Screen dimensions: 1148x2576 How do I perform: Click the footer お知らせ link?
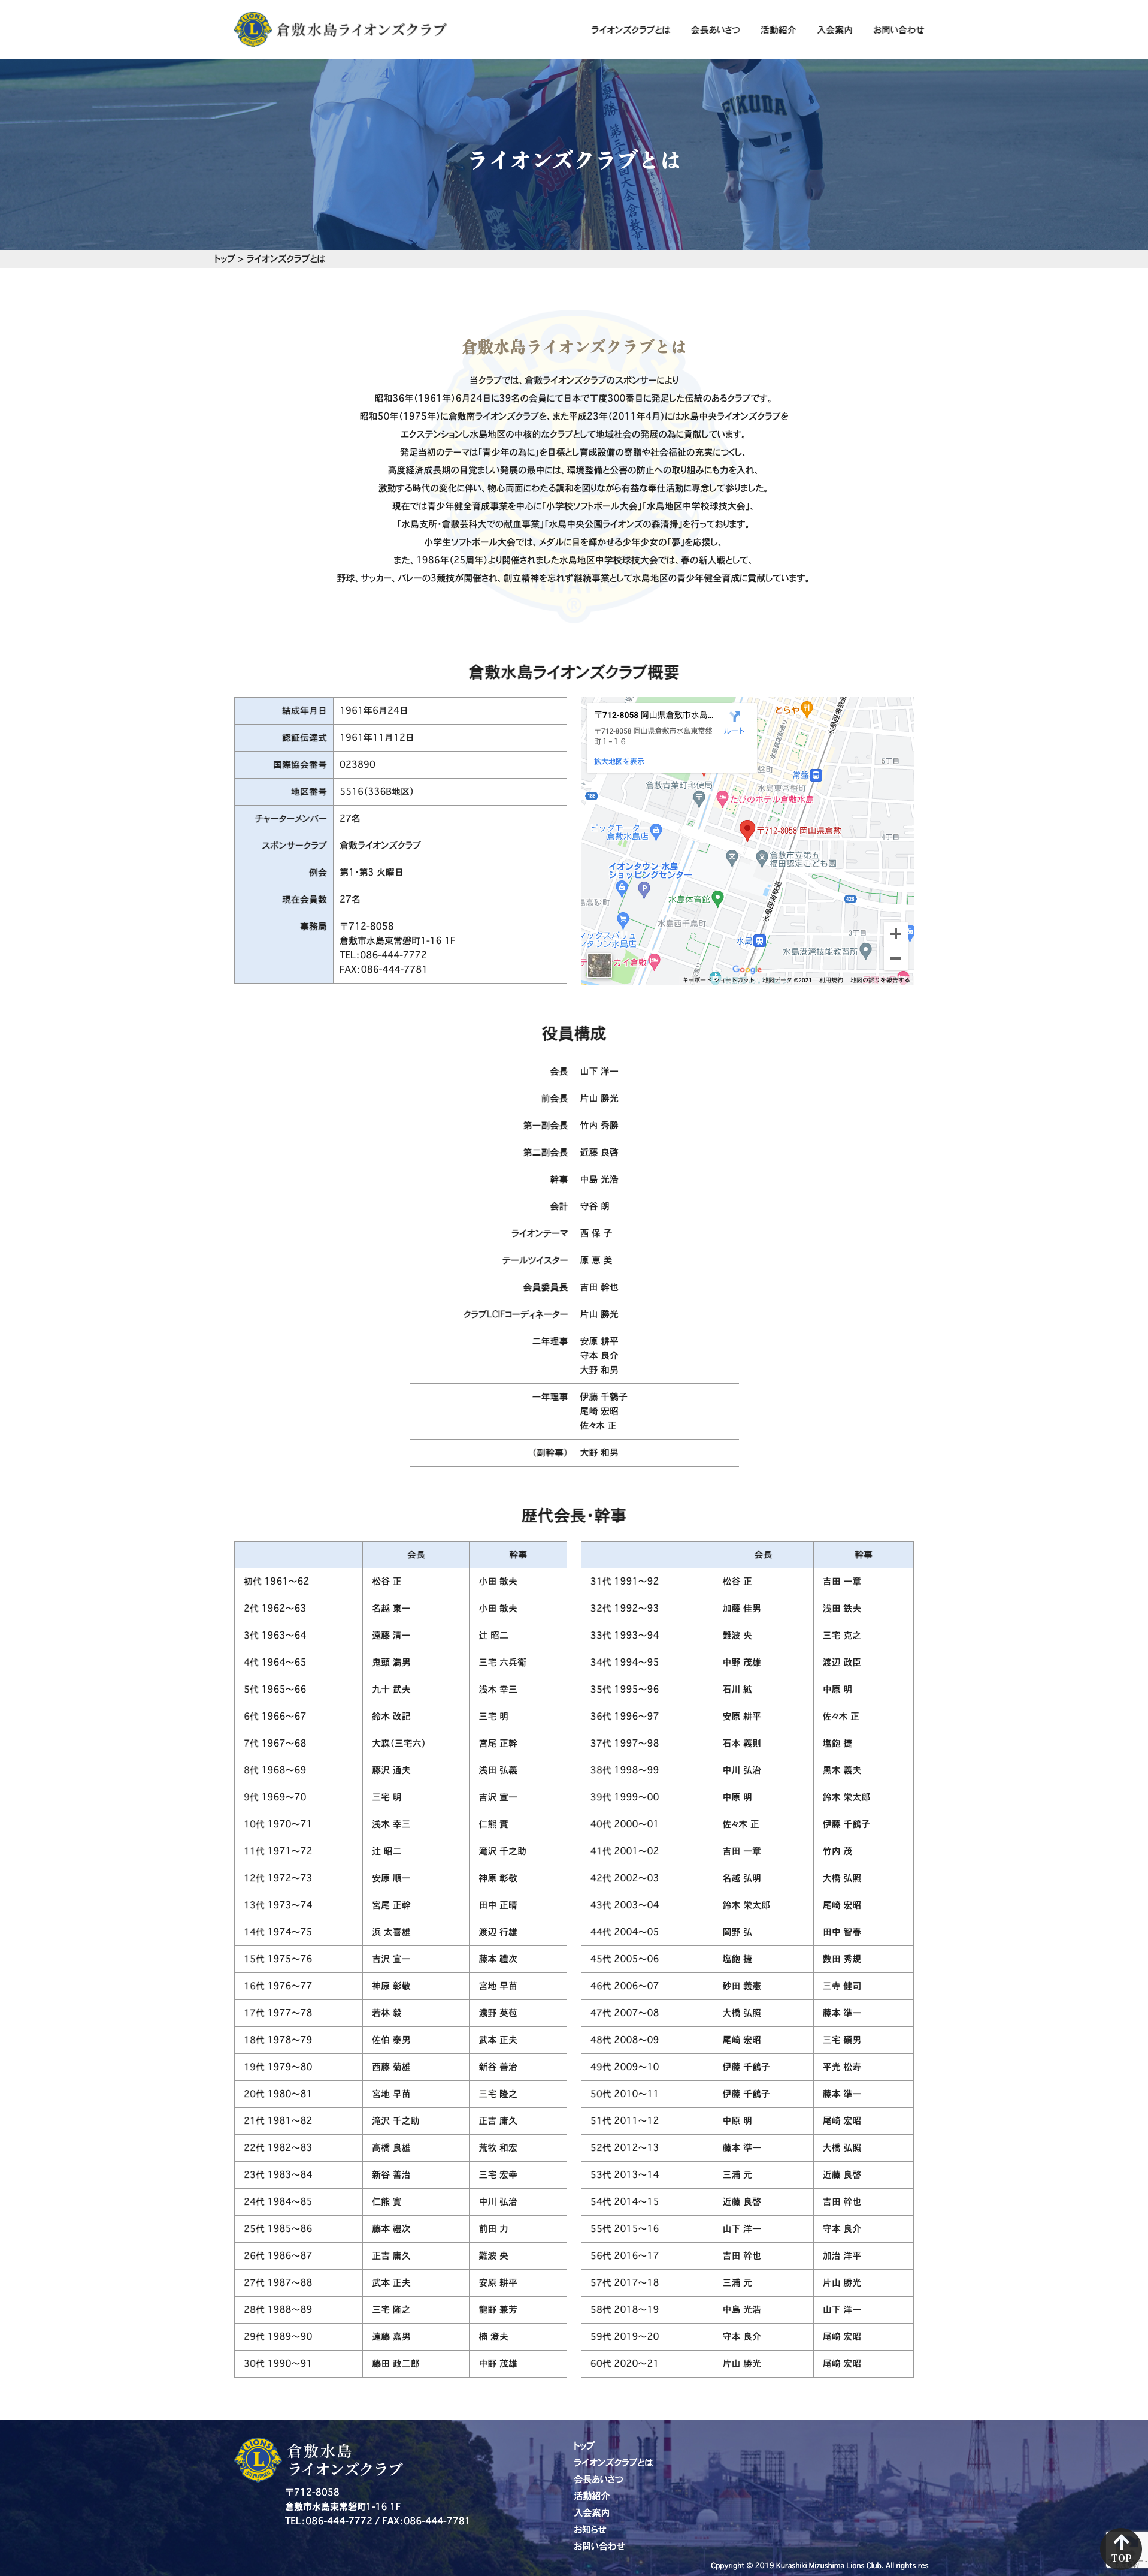(x=589, y=2529)
